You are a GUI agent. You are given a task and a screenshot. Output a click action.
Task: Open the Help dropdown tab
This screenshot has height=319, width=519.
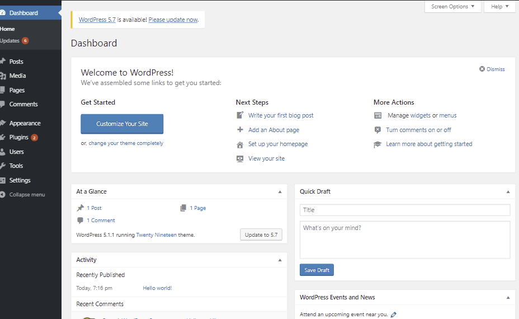tap(499, 7)
